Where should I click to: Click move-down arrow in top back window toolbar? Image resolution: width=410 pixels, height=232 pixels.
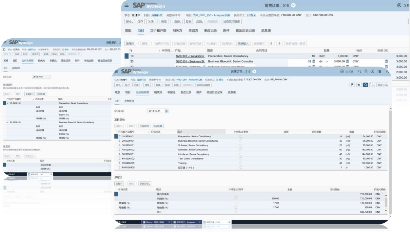[279, 43]
